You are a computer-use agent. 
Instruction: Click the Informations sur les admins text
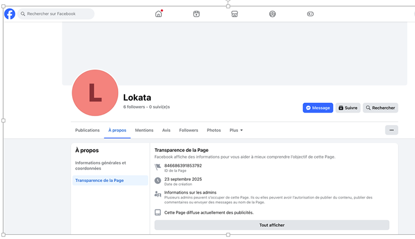pos(190,192)
